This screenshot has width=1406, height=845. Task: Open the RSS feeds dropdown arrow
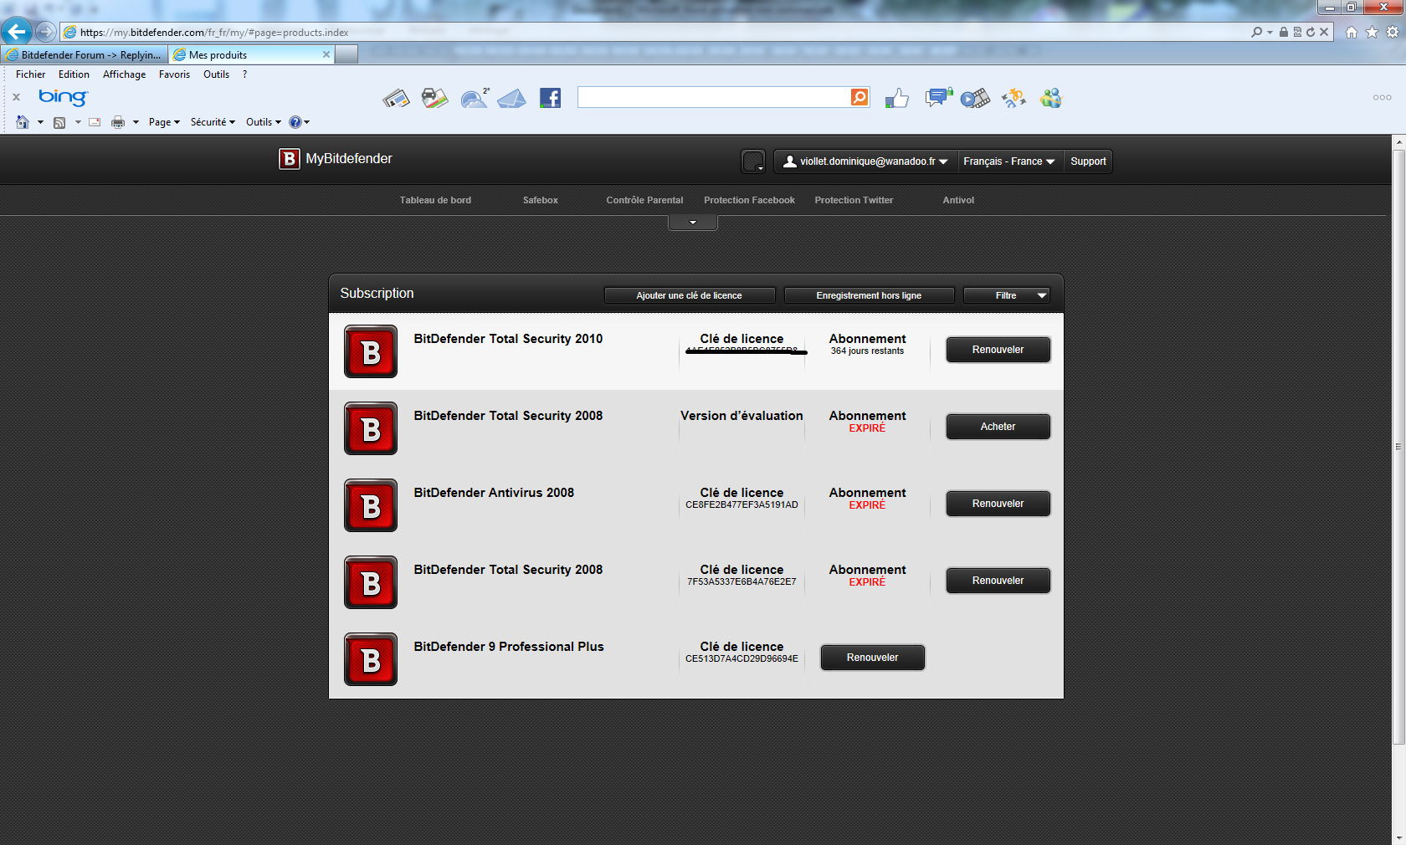78,122
